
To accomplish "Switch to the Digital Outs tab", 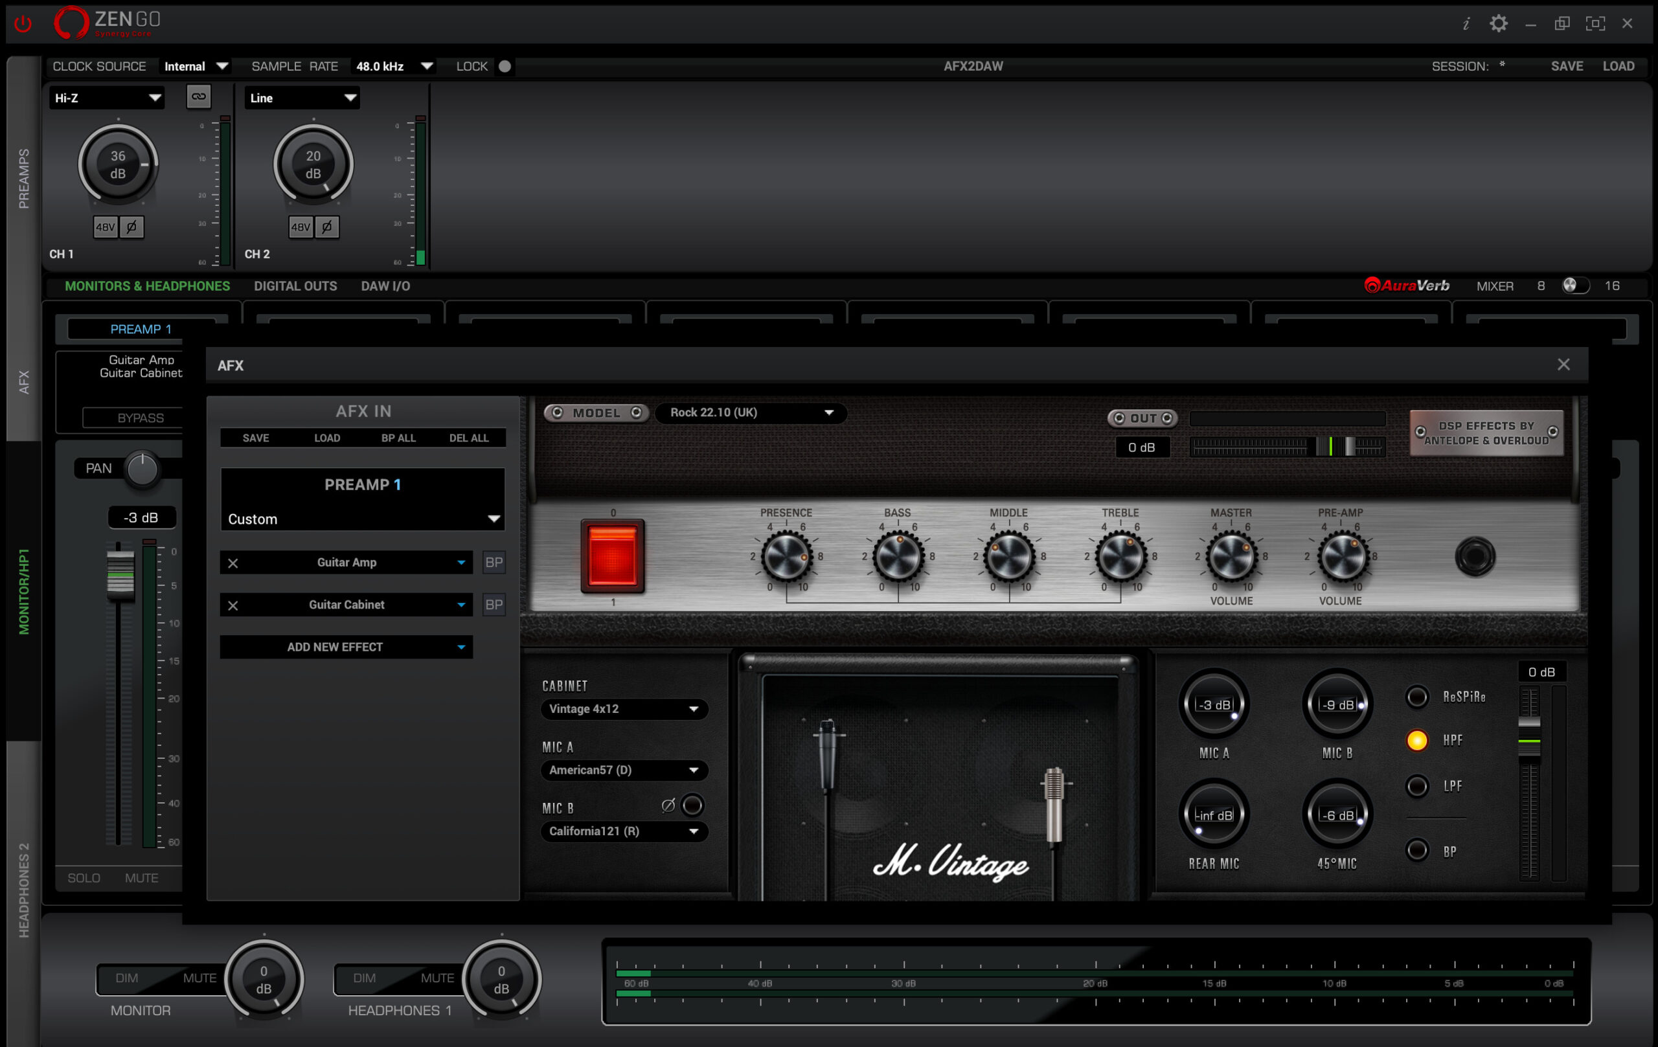I will 295,286.
